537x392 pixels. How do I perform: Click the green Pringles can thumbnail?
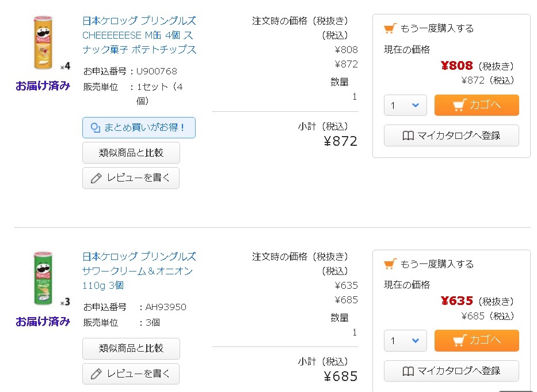(43, 278)
